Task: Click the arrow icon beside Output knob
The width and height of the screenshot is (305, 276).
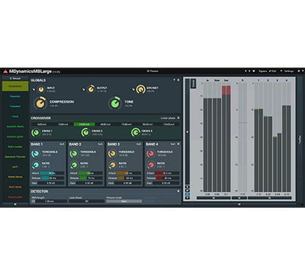Action: point(84,90)
